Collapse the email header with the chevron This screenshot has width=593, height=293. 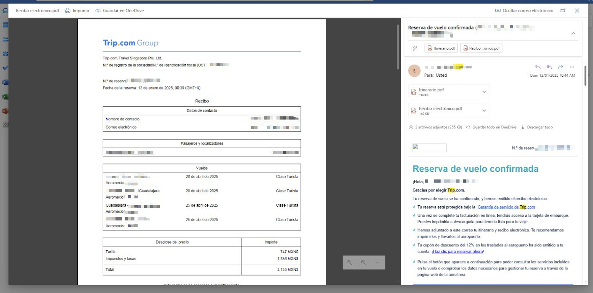573,33
